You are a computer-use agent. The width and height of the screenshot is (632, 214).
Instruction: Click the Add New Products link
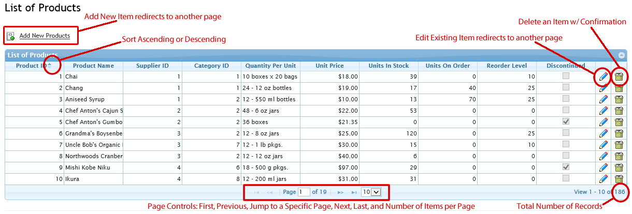pos(45,36)
